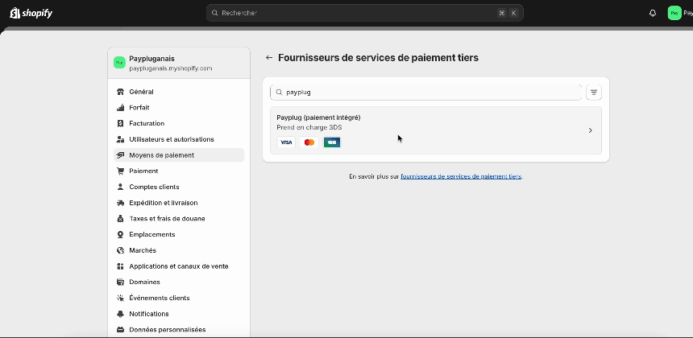The image size is (693, 338).
Task: Click the Emplacements pin icon
Action: click(x=120, y=235)
